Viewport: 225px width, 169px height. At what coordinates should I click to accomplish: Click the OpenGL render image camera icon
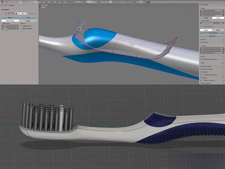click(x=146, y=2)
